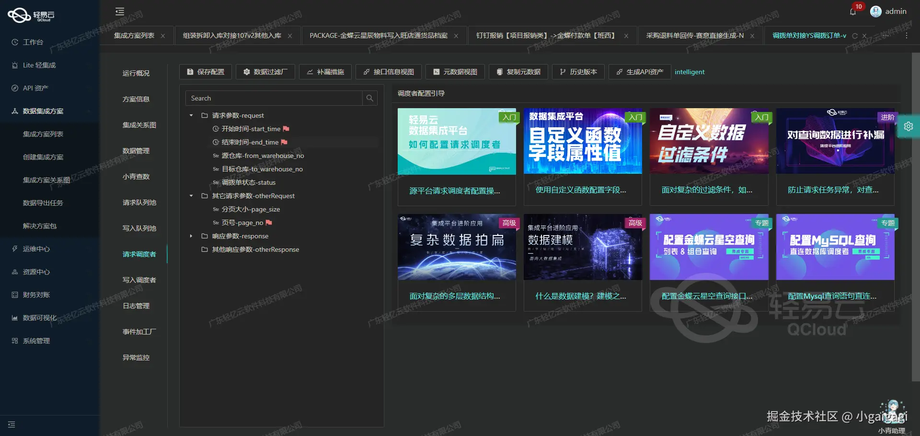Click the intelligent link next to the toolbar
Viewport: 920px width, 436px height.
(x=690, y=72)
